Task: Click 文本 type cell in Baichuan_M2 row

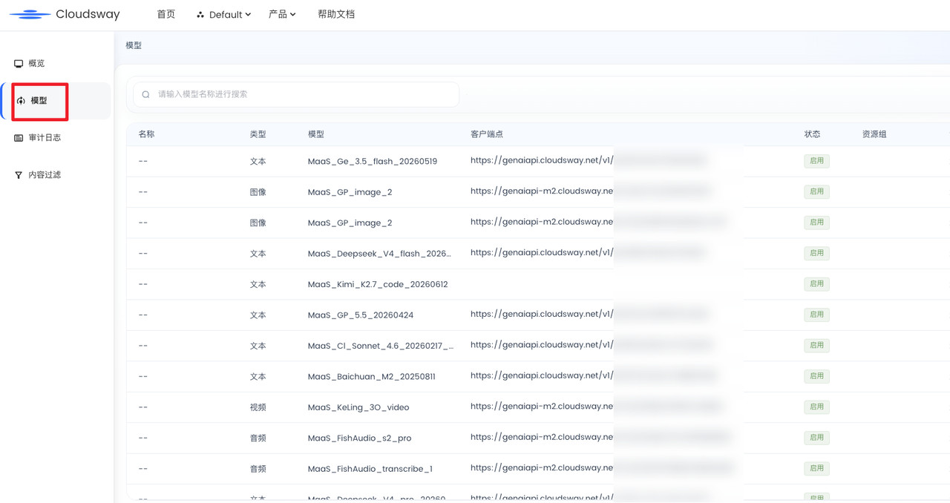Action: (258, 377)
